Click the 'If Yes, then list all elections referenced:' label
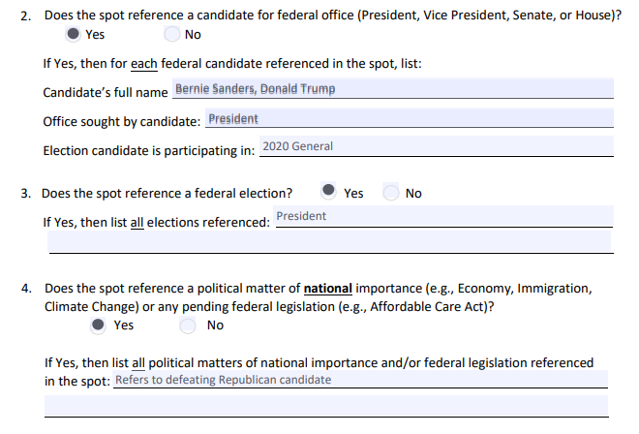The image size is (639, 434). point(156,222)
